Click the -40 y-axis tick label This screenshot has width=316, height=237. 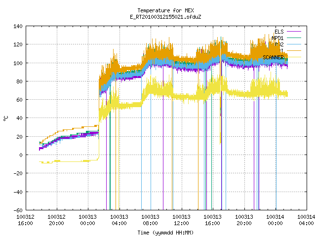pos(18,192)
